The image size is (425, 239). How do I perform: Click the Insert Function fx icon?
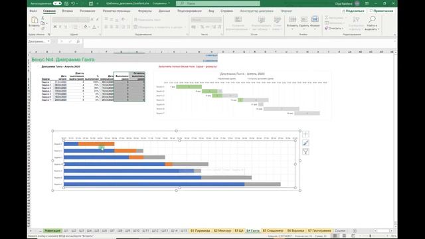pos(78,41)
